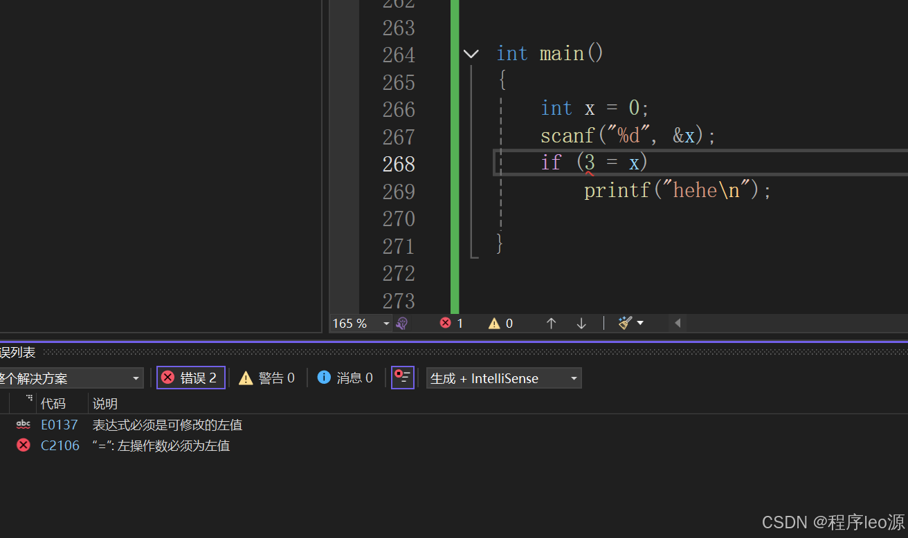Click the category icon column header
The height and width of the screenshot is (538, 908).
[x=24, y=404]
